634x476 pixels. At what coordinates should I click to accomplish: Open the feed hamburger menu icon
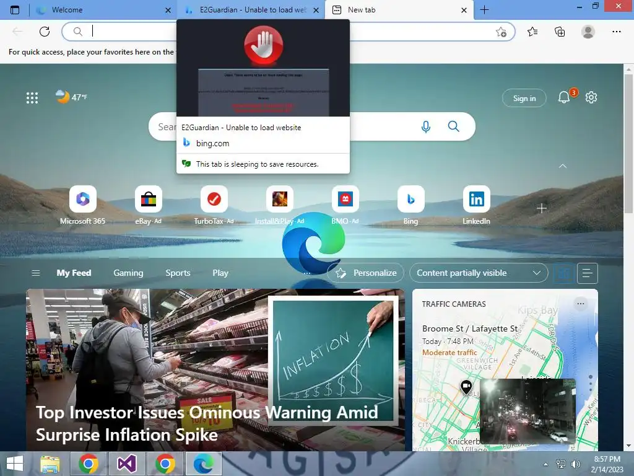click(35, 273)
